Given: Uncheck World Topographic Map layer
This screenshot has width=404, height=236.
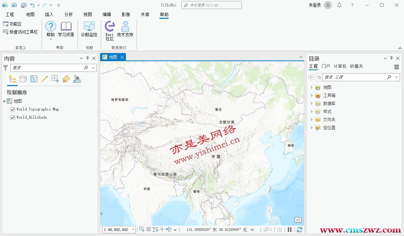Looking at the screenshot, I should [13, 109].
